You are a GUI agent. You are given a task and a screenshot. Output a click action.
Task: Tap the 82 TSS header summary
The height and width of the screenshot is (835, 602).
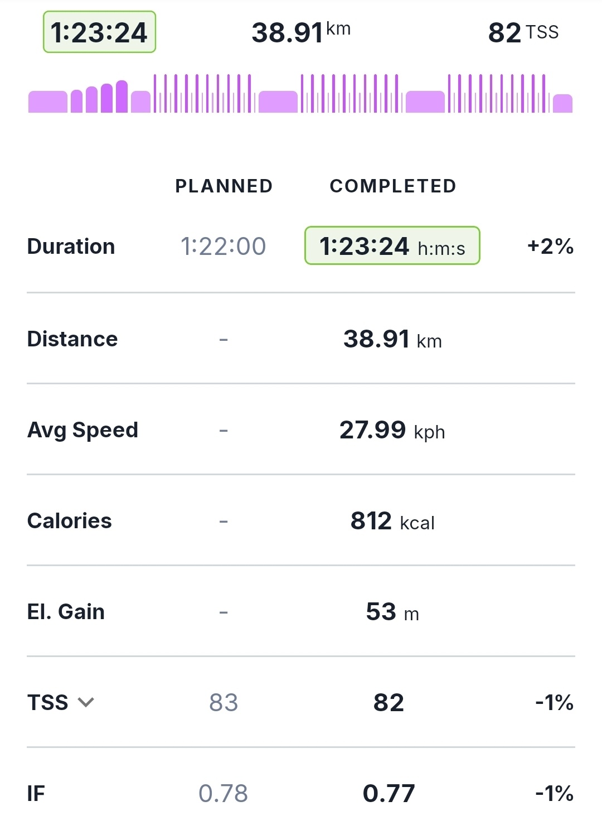[523, 32]
